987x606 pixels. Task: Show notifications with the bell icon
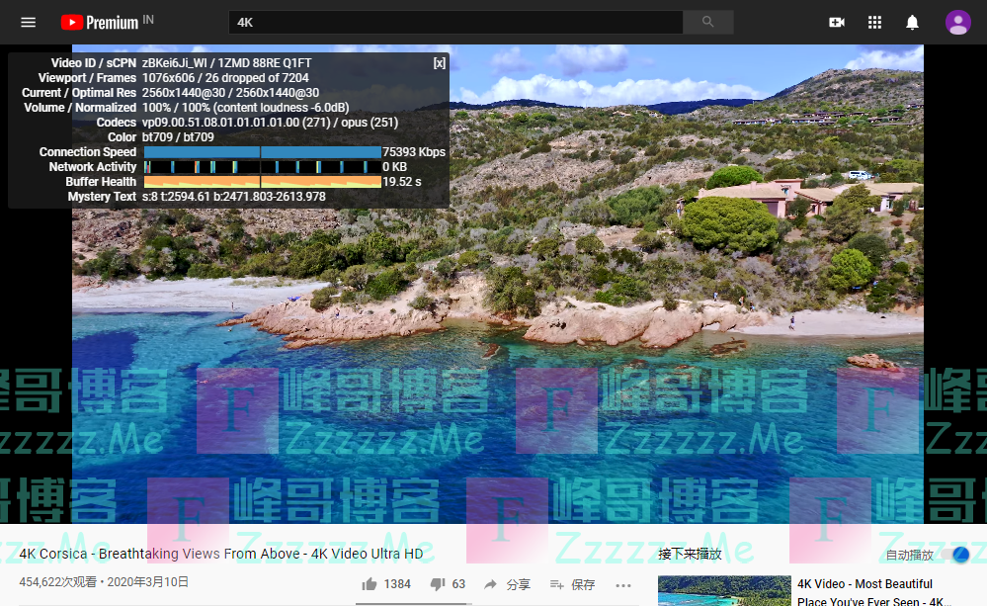tap(912, 22)
